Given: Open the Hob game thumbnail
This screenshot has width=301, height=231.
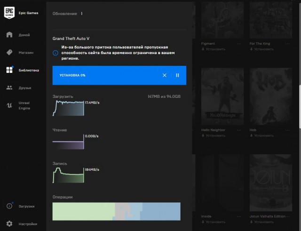Looking at the screenshot, I should [271, 96].
